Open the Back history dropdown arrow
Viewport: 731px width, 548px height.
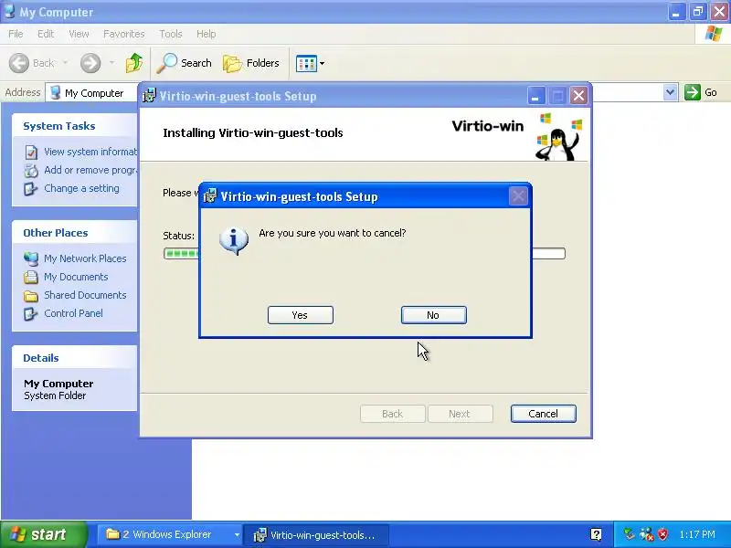click(x=65, y=63)
